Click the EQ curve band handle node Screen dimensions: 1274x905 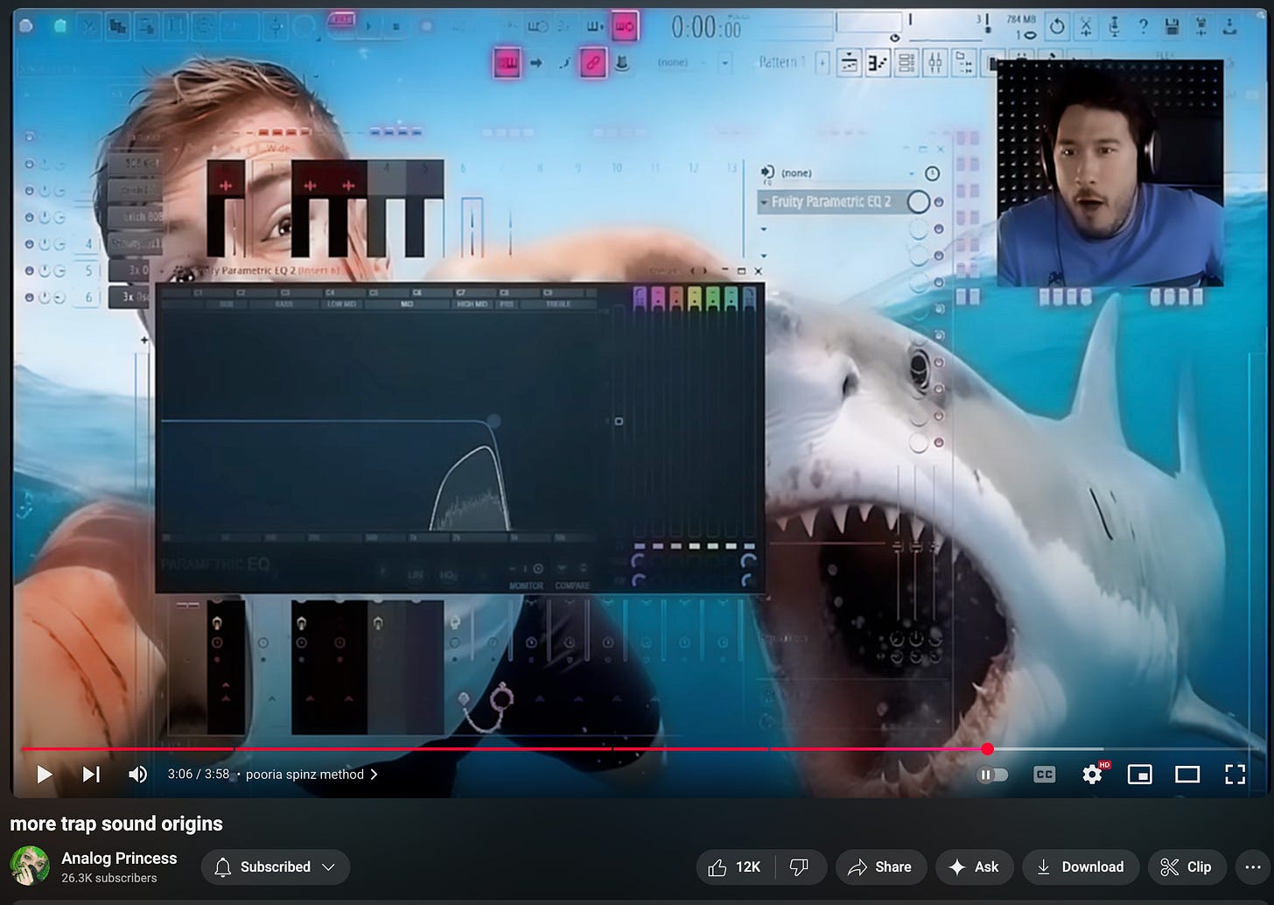(493, 422)
